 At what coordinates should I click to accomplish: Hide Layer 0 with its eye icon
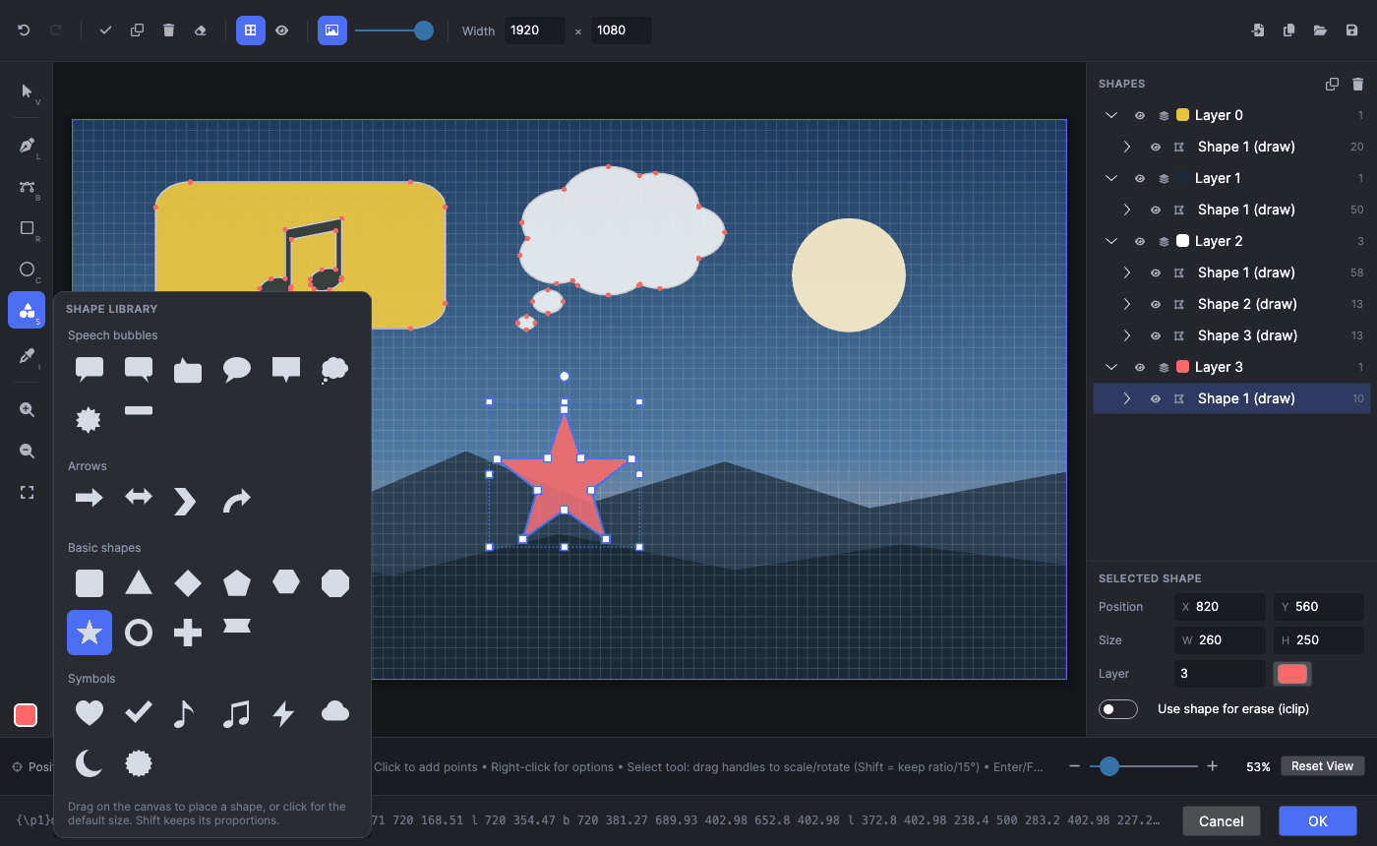point(1140,115)
